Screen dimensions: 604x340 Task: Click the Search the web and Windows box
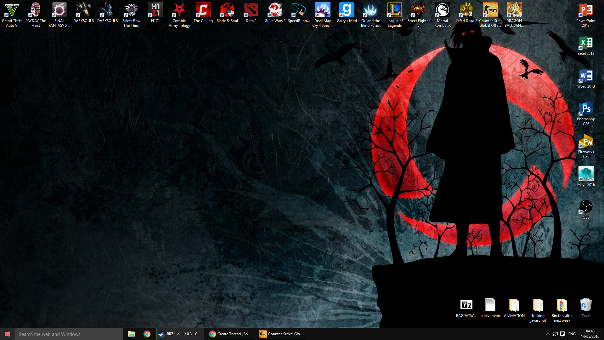click(69, 334)
